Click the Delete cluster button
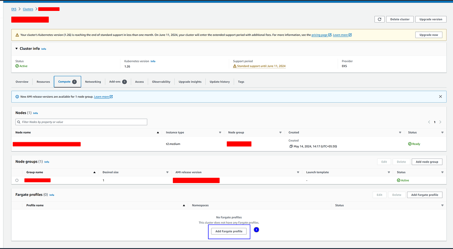The width and height of the screenshot is (453, 249). coord(400,19)
